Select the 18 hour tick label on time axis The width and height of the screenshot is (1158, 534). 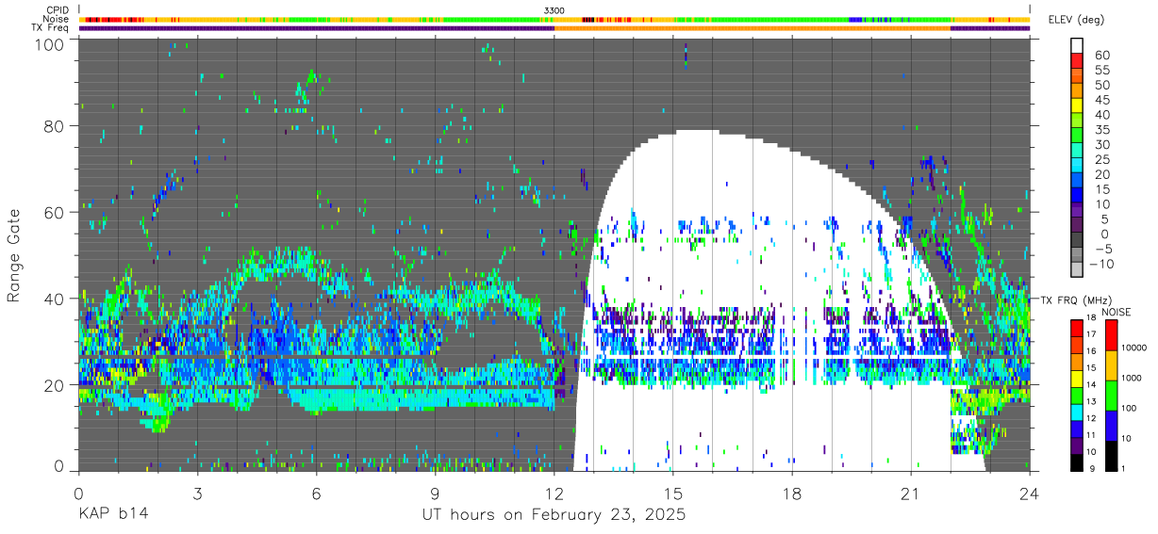click(792, 493)
